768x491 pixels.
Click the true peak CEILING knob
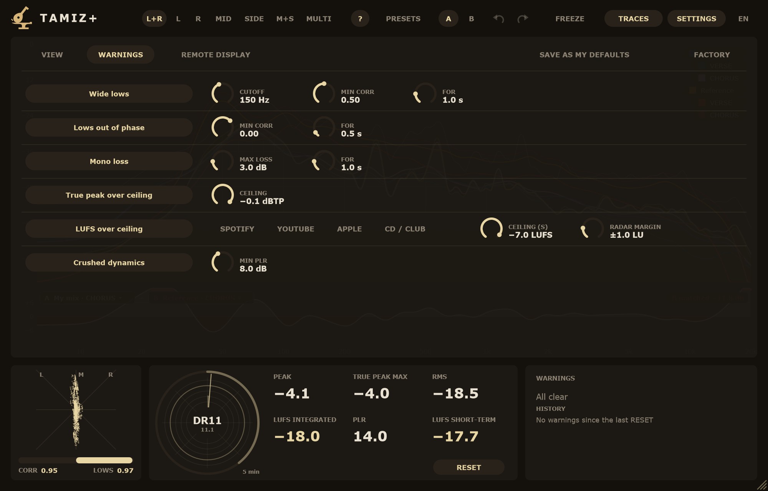(x=222, y=195)
